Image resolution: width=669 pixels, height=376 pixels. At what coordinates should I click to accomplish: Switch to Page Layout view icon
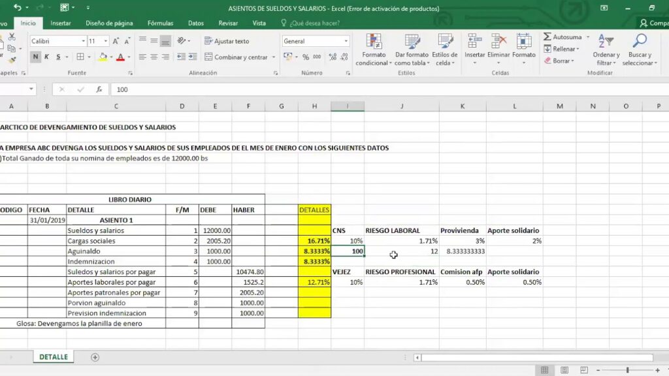564,370
